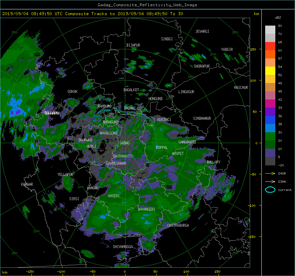
Task: Select the magenta 42 dBZ swatch
Action: [x=270, y=104]
